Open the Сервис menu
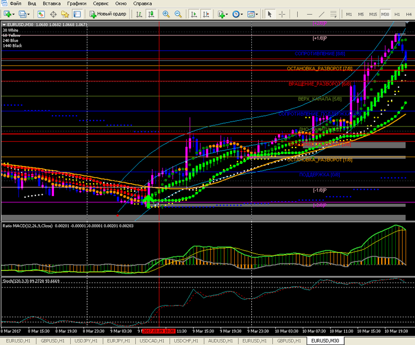The image size is (415, 345). (101, 4)
